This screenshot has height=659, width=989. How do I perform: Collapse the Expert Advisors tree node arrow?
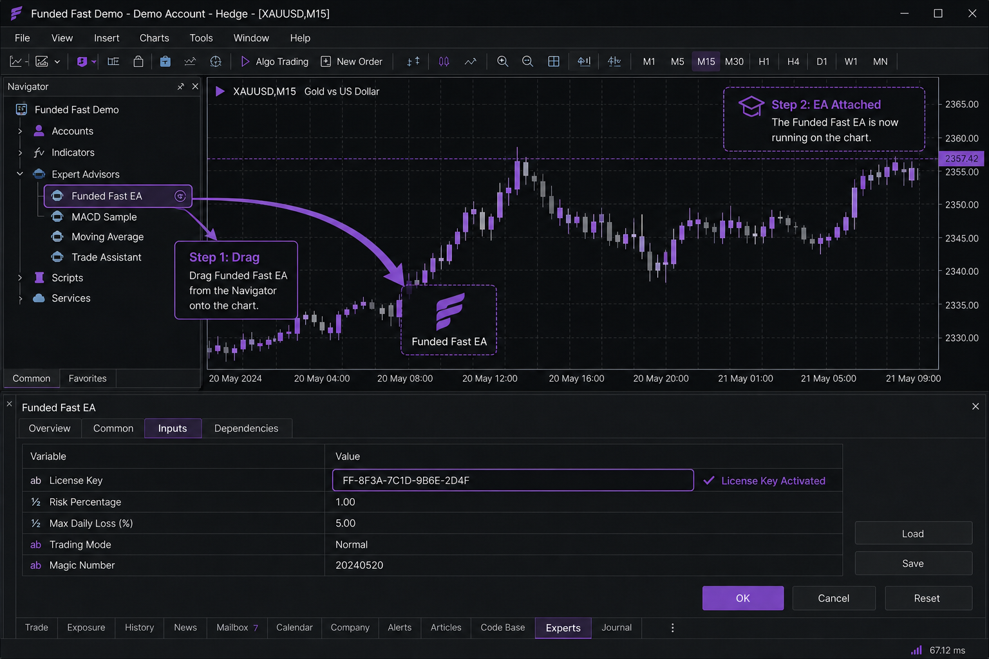pyautogui.click(x=20, y=174)
